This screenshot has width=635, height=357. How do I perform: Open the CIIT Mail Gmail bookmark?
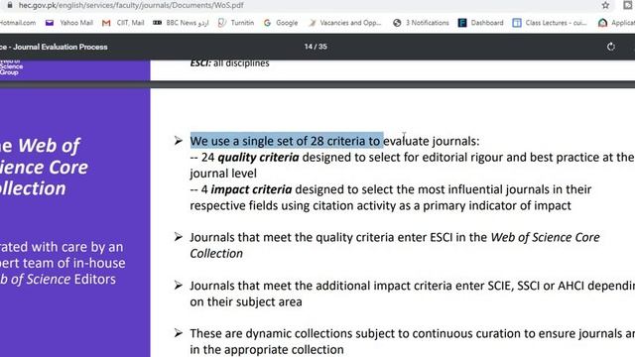tap(123, 23)
